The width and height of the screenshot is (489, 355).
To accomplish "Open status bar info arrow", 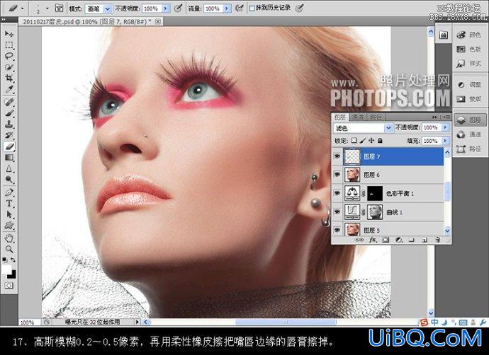I will (x=137, y=322).
